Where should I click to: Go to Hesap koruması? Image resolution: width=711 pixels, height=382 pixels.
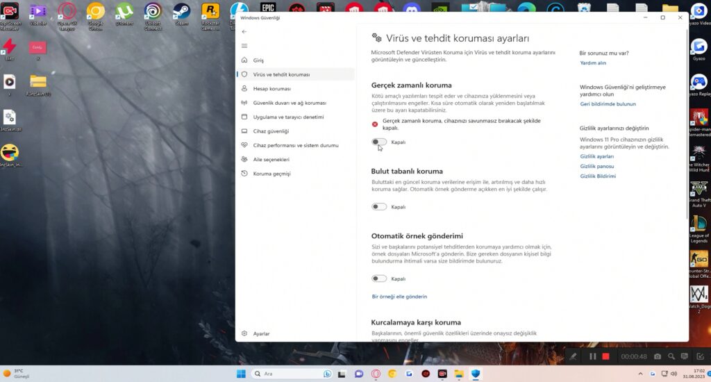pyautogui.click(x=294, y=88)
